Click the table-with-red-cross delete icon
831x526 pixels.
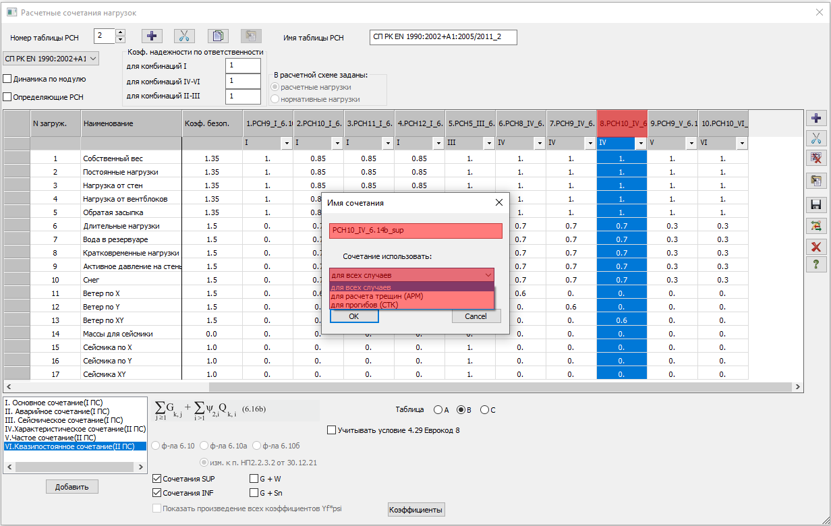(816, 158)
